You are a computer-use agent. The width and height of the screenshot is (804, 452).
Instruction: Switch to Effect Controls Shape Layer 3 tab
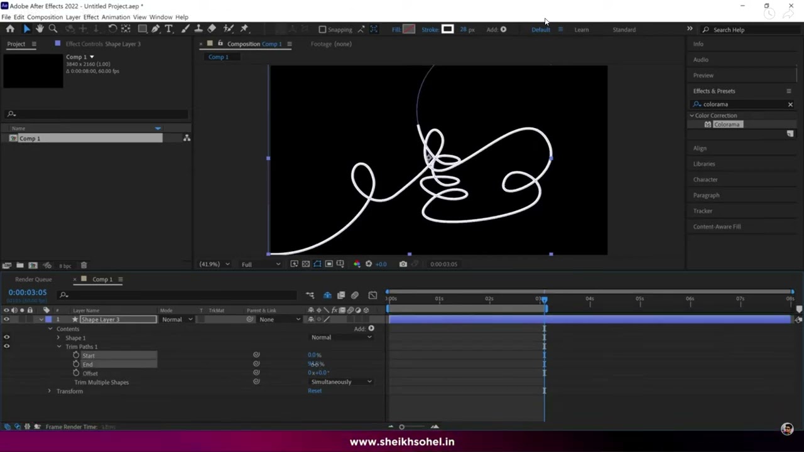103,44
